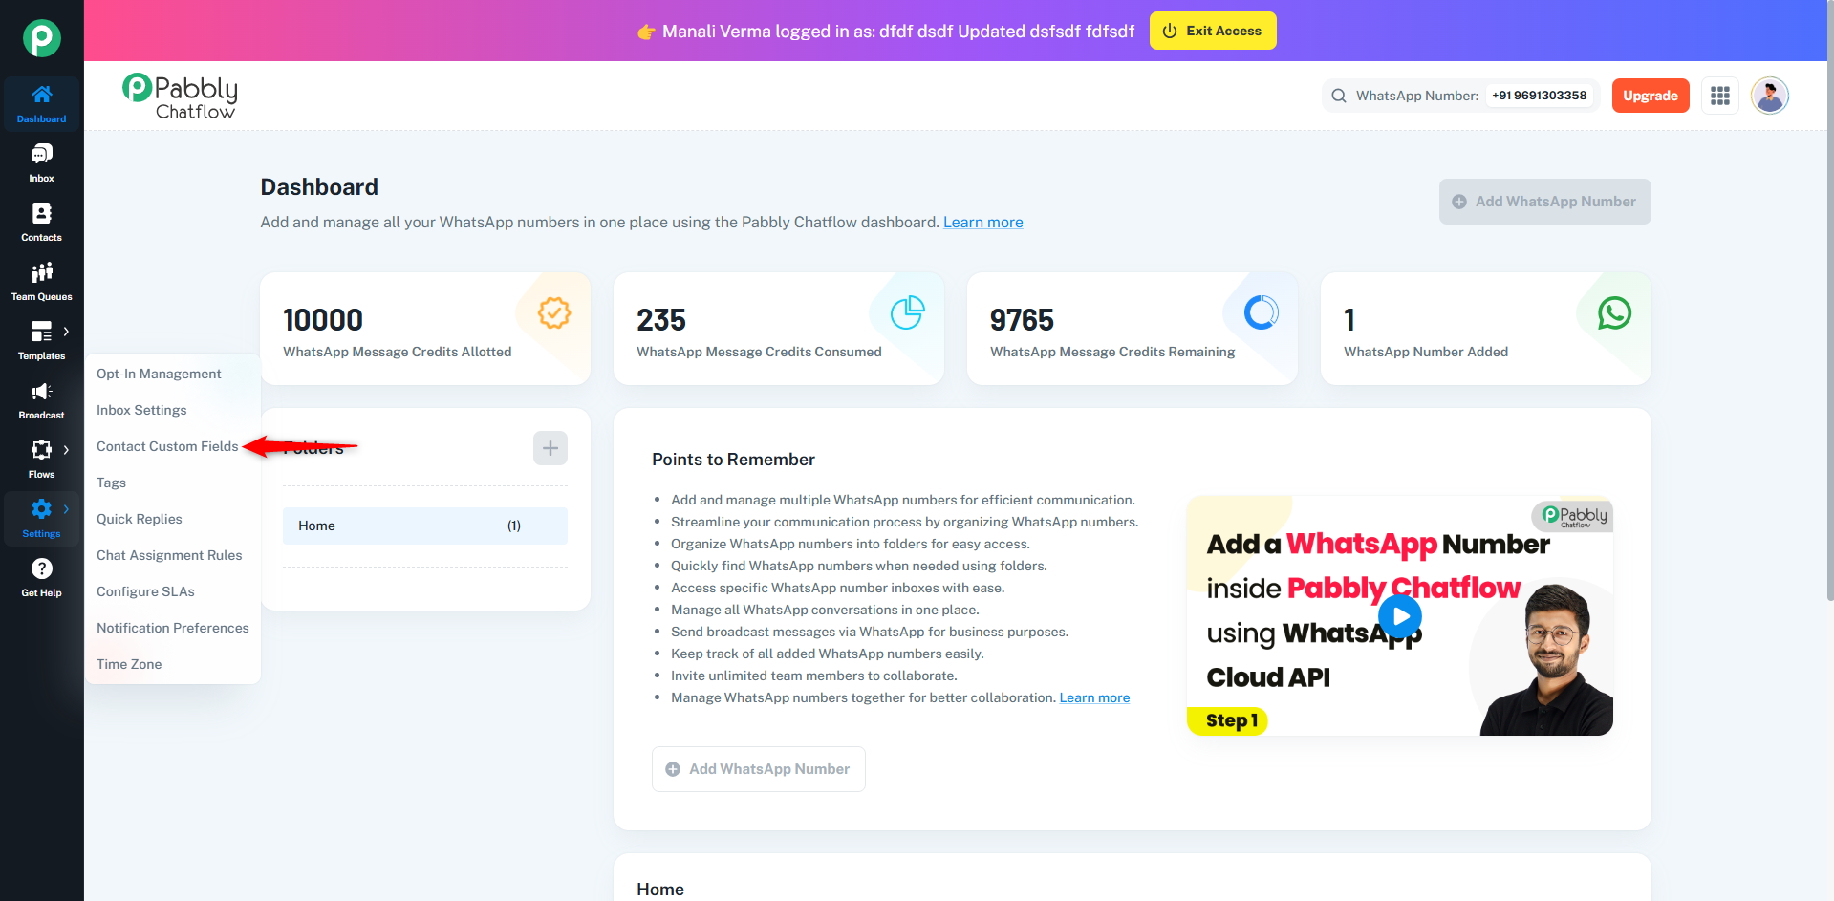The height and width of the screenshot is (901, 1834).
Task: Open the Broadcast megaphone icon
Action: tap(41, 392)
